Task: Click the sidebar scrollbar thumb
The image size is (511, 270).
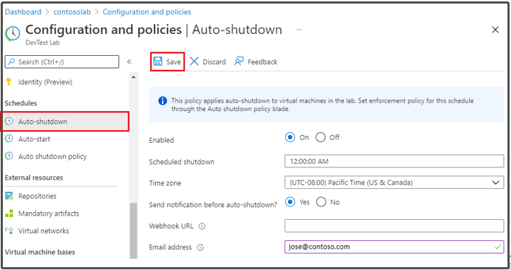Action: (x=133, y=230)
